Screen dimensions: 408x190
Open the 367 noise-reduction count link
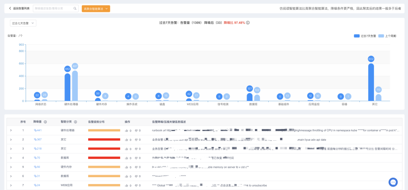click(38, 139)
